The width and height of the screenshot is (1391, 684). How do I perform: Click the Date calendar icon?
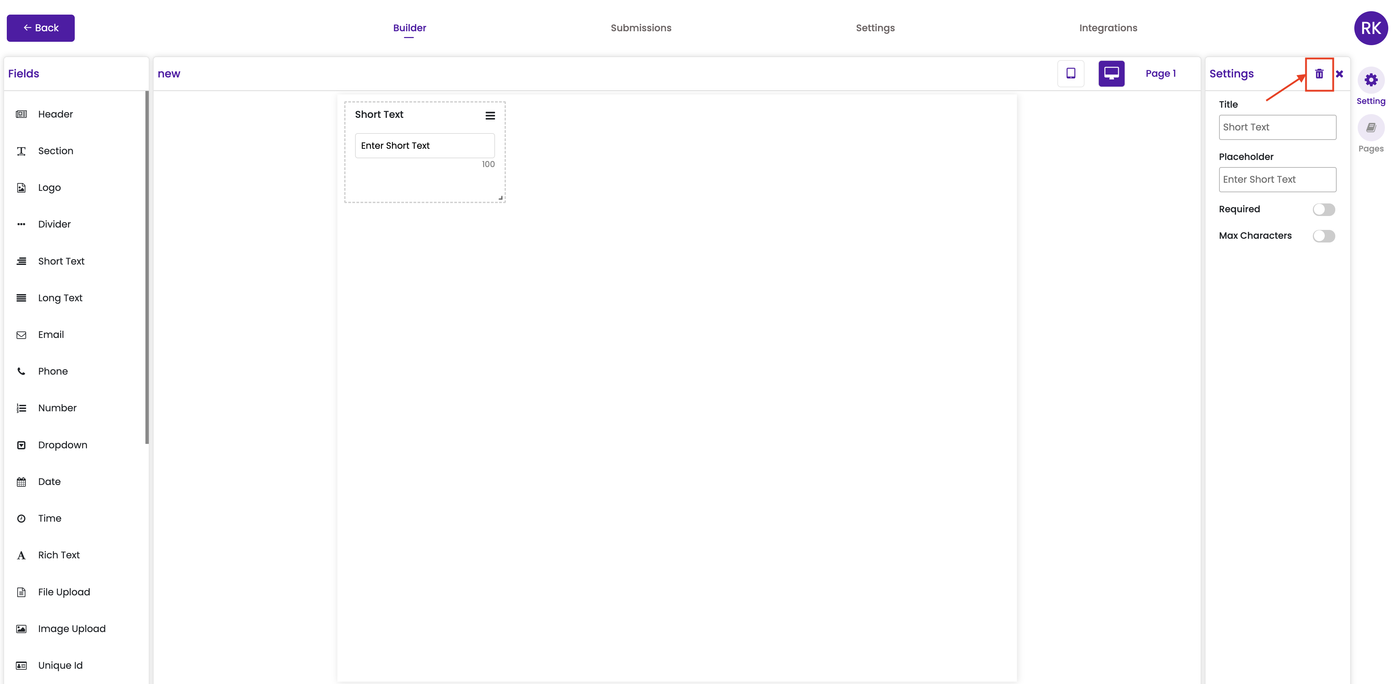[x=21, y=482]
